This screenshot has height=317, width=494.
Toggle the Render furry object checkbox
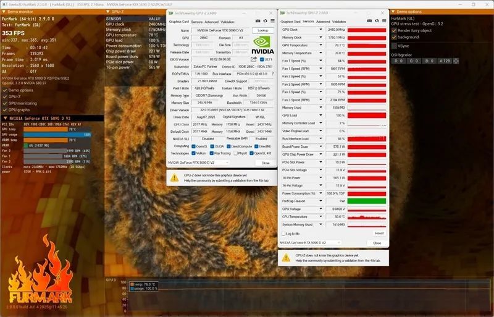[394, 31]
